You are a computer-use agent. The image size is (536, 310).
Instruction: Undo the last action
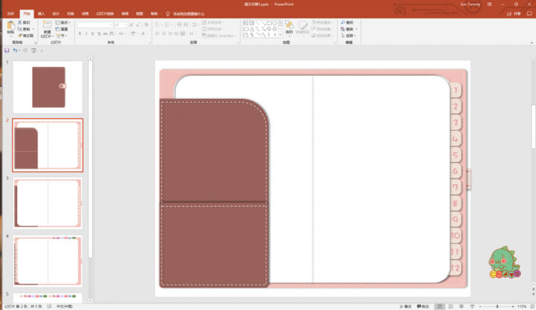[x=15, y=51]
